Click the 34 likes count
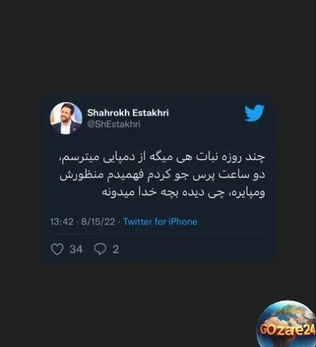 76,249
